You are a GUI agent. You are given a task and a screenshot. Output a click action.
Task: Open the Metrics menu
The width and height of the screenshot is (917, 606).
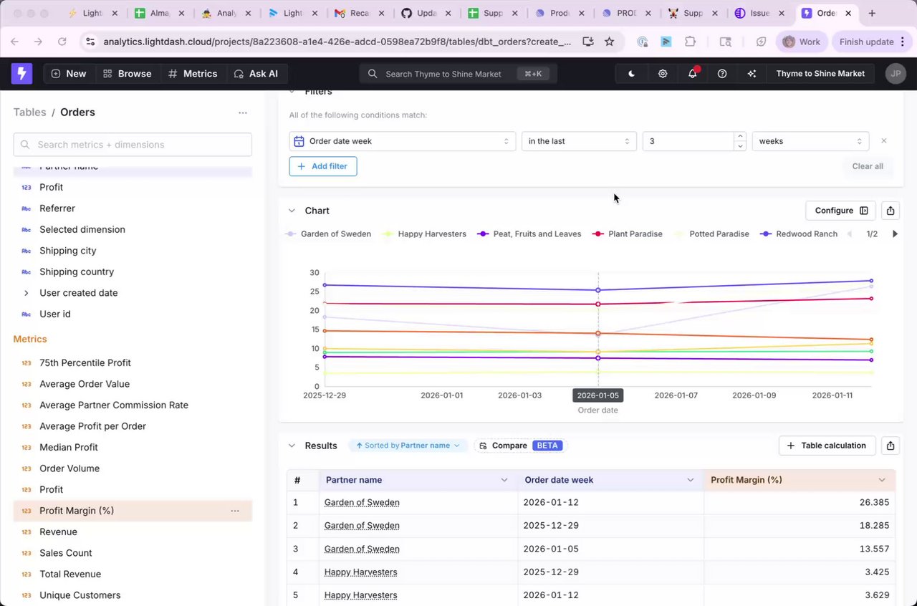[192, 74]
